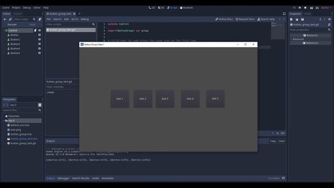Screen dimensions: 334x188
Task: Click Search Help button
Action: 266,19
